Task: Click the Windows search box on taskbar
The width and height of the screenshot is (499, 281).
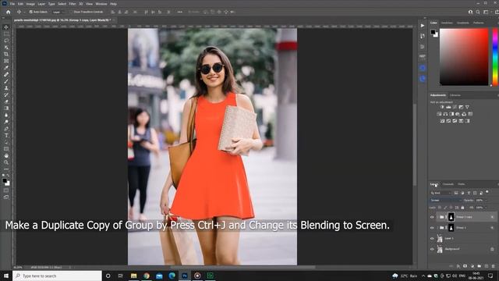Action: [57, 276]
